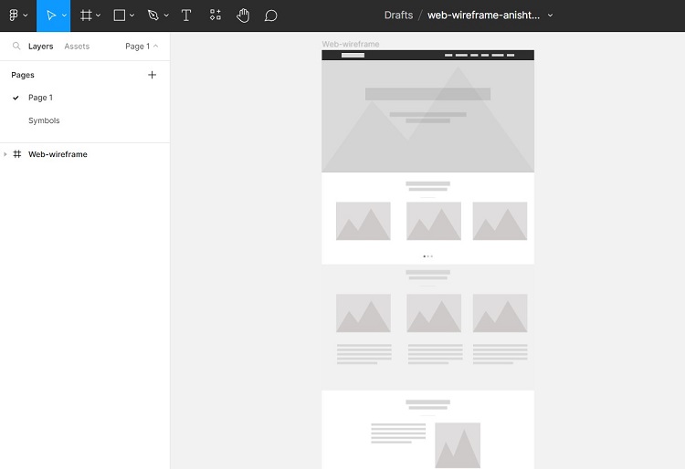The width and height of the screenshot is (685, 469).
Task: Open file name dropdown chevron
Action: tap(551, 16)
